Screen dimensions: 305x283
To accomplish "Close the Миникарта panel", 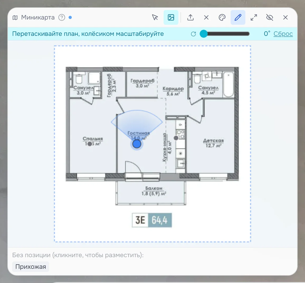I will [285, 17].
